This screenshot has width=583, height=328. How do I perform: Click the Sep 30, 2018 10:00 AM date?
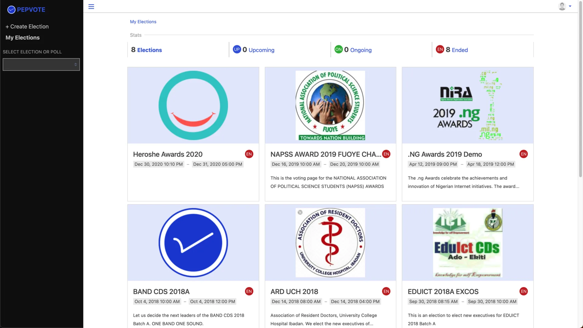(x=492, y=302)
